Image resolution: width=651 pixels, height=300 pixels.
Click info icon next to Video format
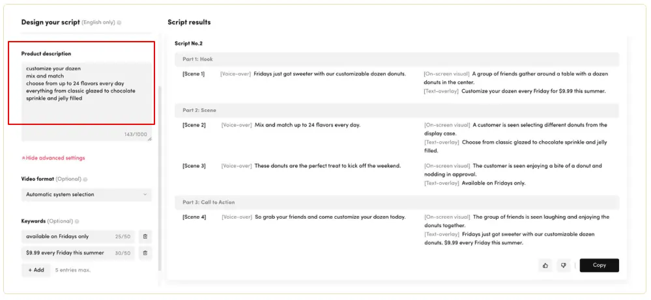tap(85, 179)
